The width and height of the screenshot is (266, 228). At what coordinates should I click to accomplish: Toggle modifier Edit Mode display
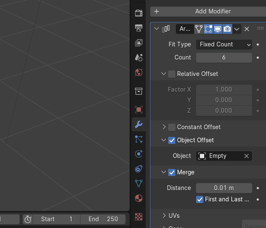coord(208,29)
